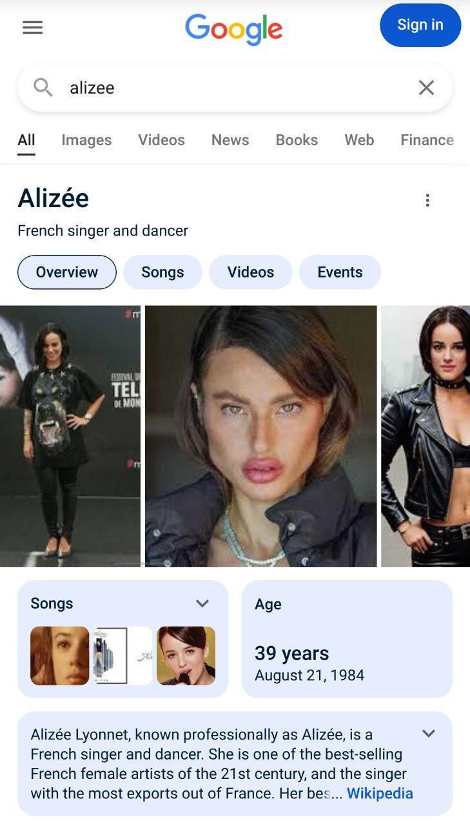Screen dimensions: 470x826
Task: Select the Videos chip under Alizée
Action: point(251,272)
